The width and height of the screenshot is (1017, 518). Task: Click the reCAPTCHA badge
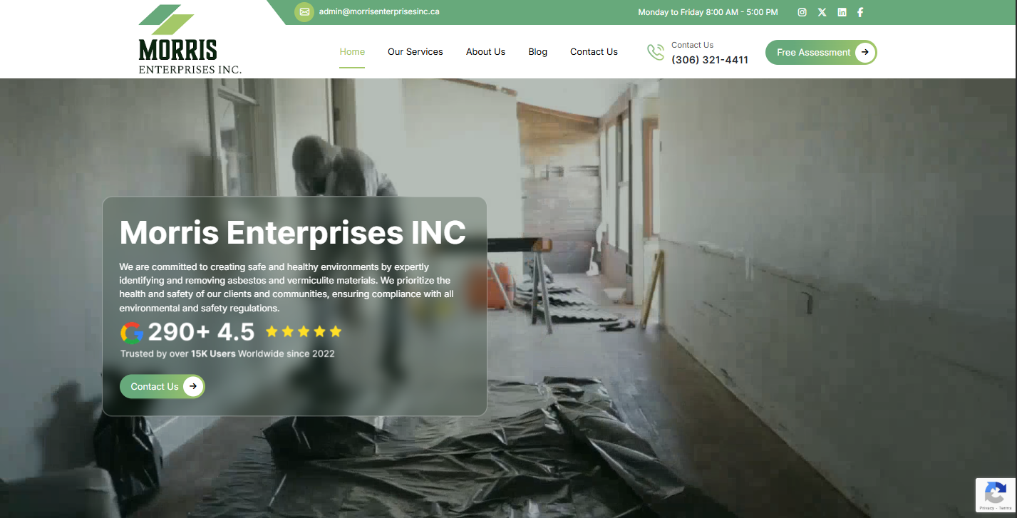coord(996,496)
